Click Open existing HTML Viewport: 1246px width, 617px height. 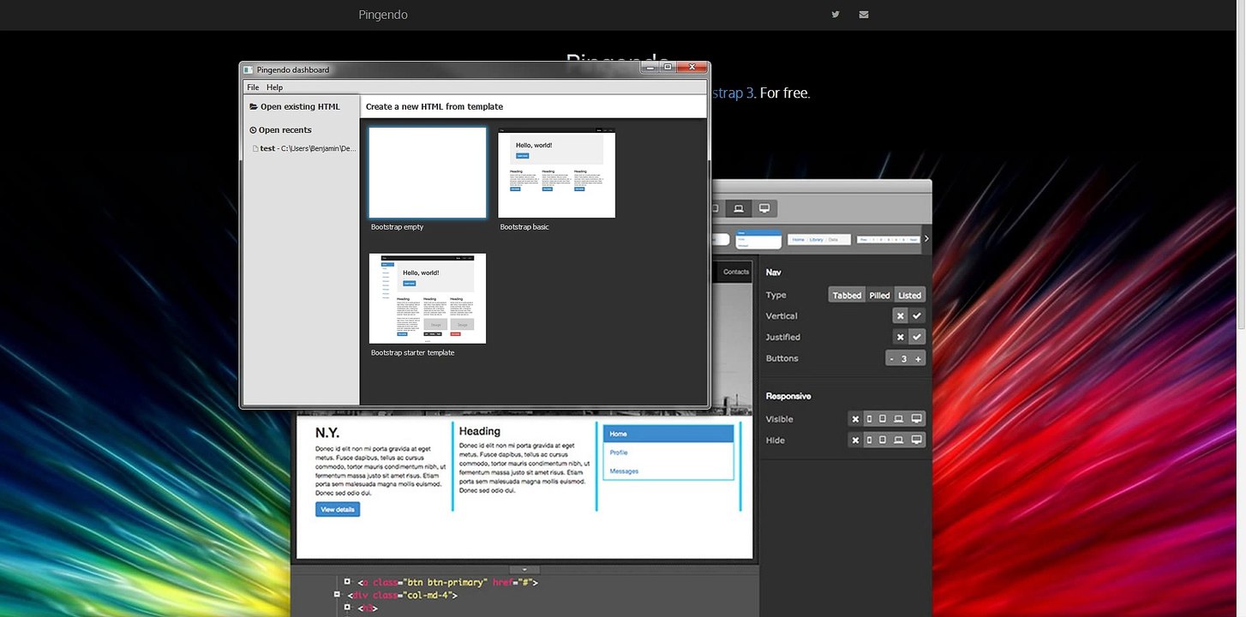coord(295,107)
